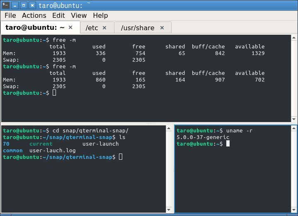This screenshot has width=298, height=216.
Task: Close the taro@ubuntu: ~ tab
Action: click(70, 27)
